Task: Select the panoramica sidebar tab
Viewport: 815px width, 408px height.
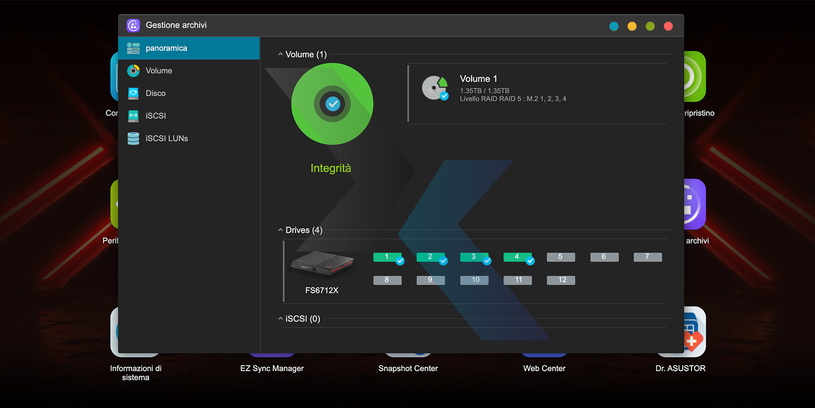Action: (189, 48)
